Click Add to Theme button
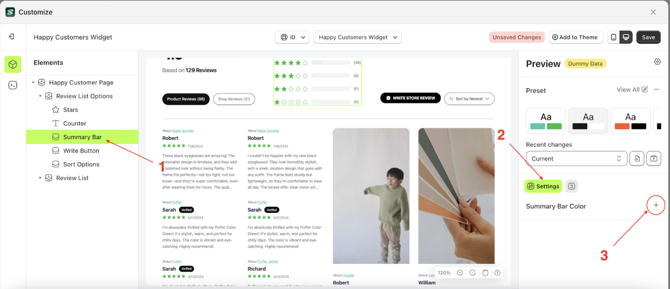The width and height of the screenshot is (670, 289). pyautogui.click(x=576, y=37)
